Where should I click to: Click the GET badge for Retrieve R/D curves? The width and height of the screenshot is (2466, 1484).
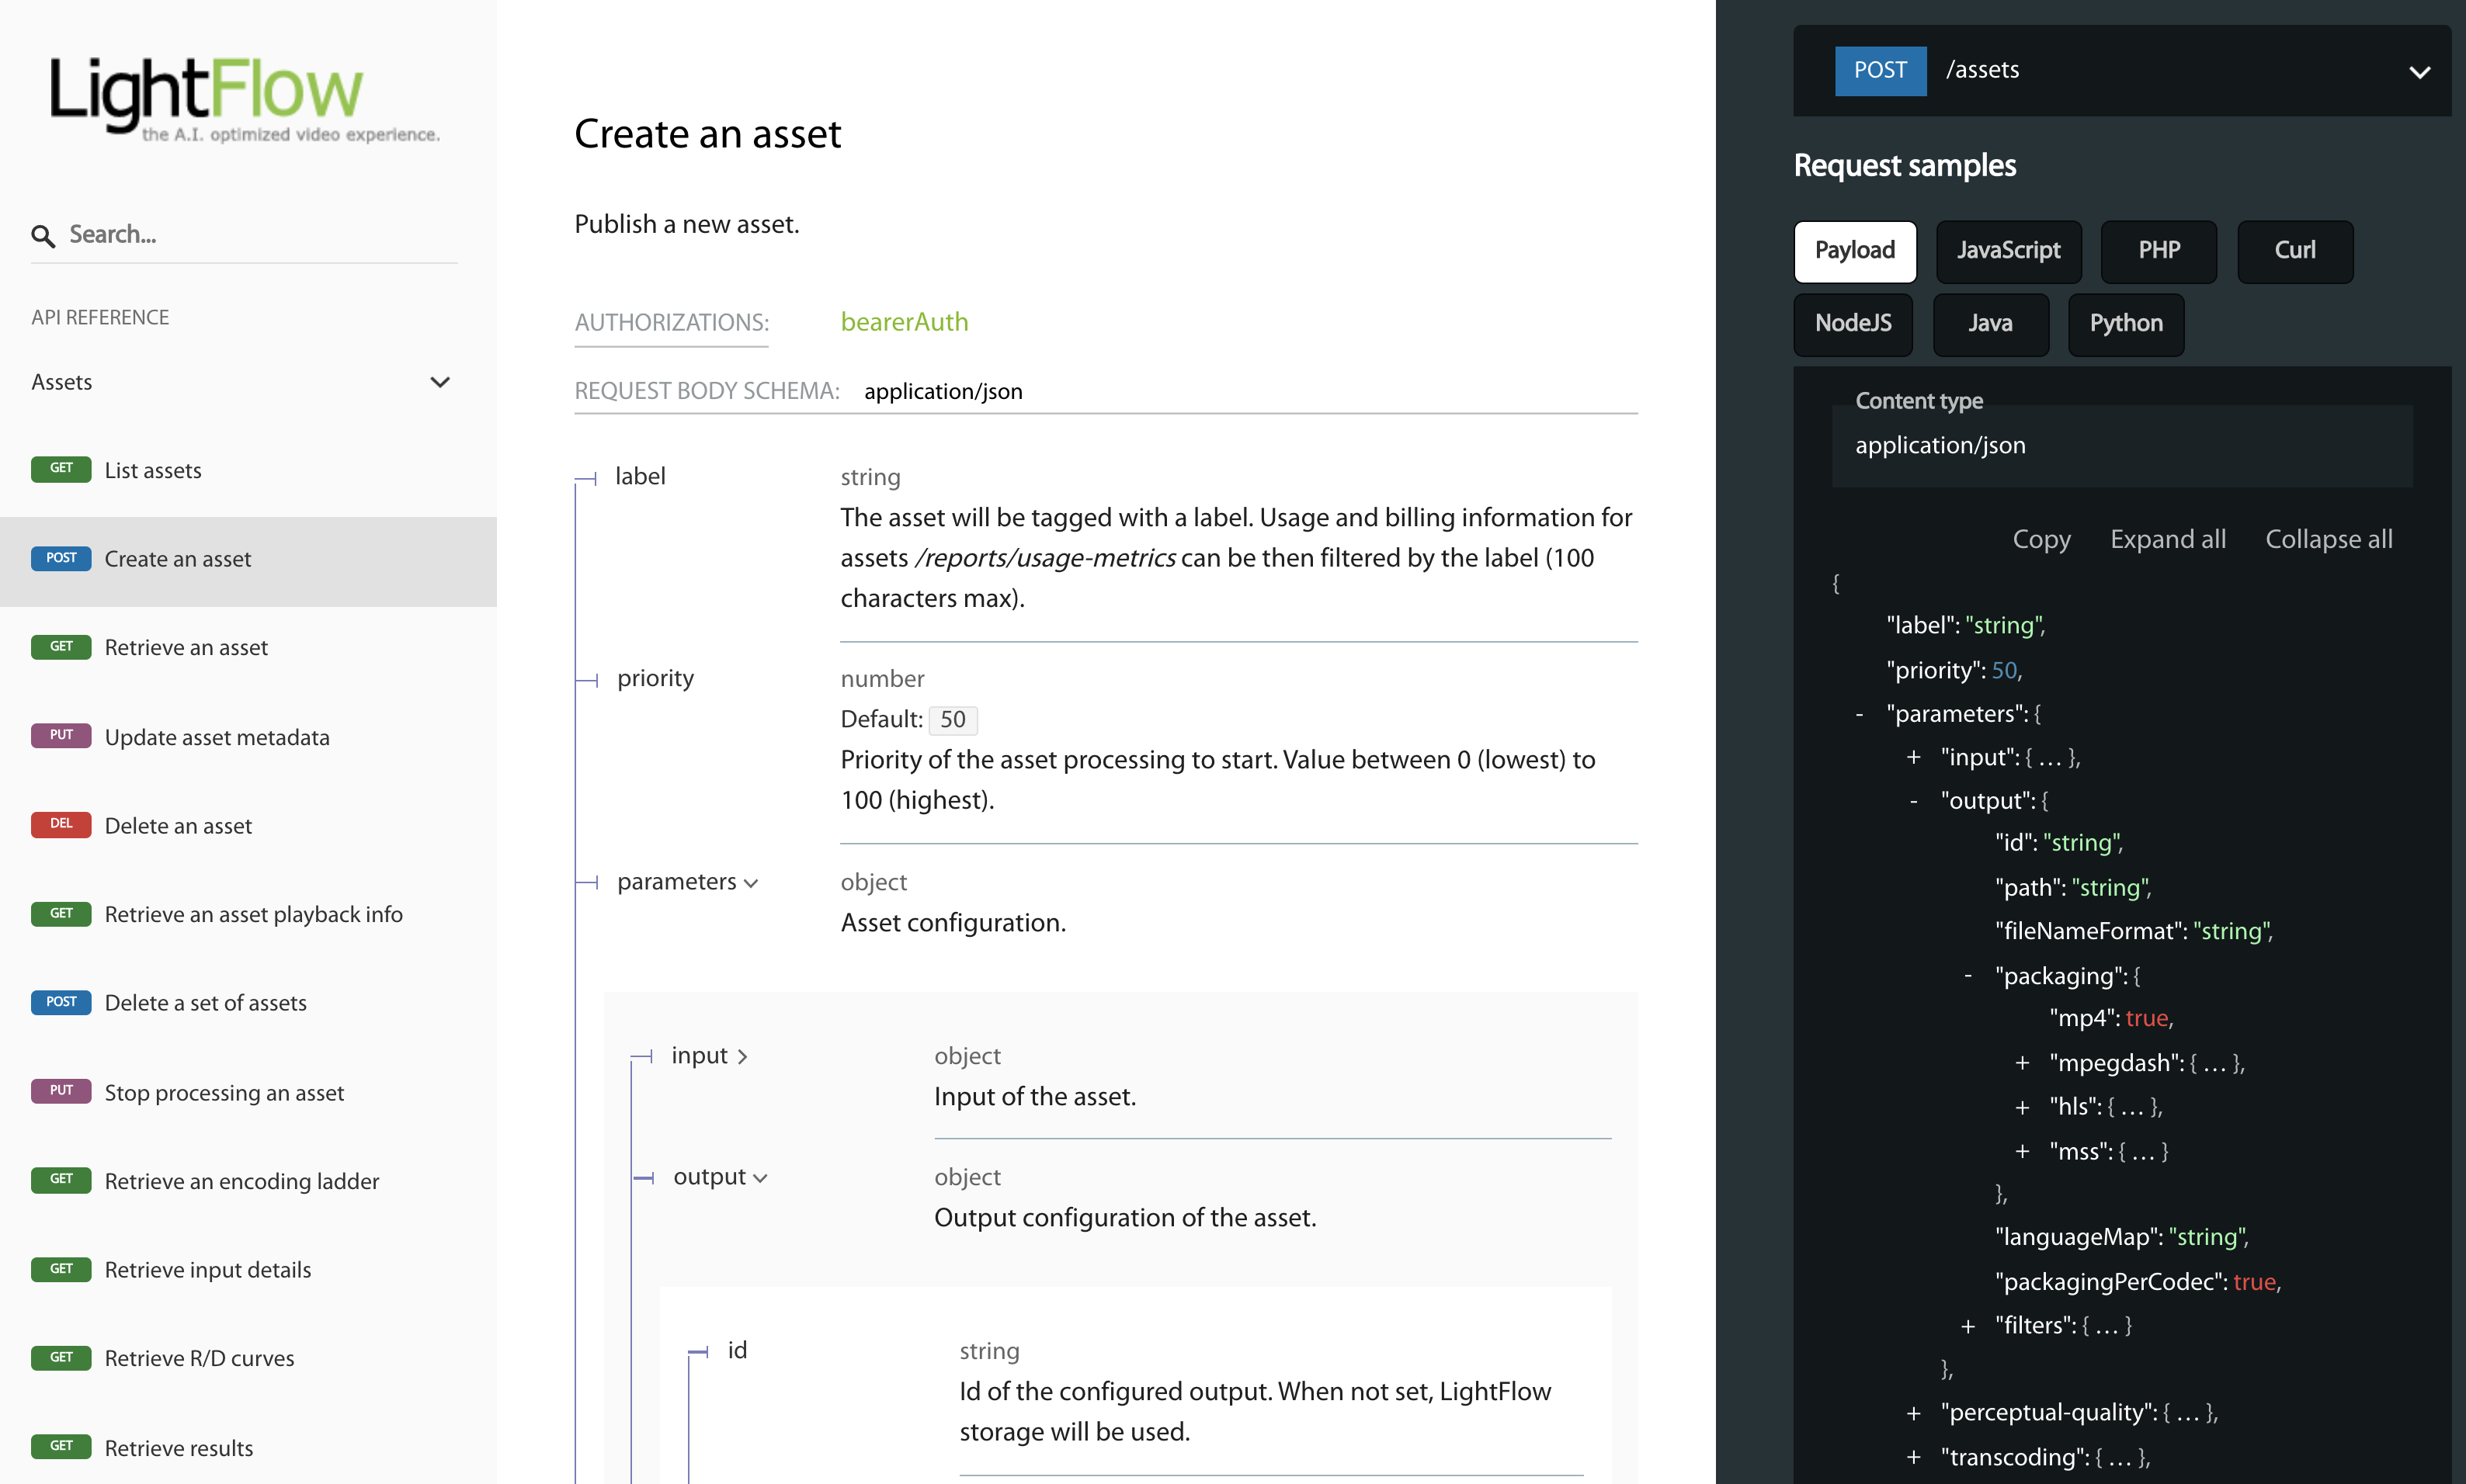(x=61, y=1357)
